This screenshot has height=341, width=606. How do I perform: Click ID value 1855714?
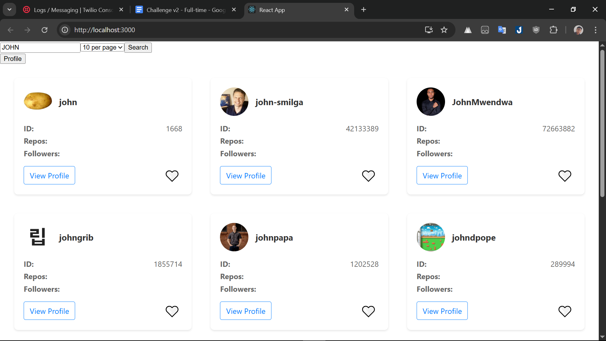[x=168, y=264]
